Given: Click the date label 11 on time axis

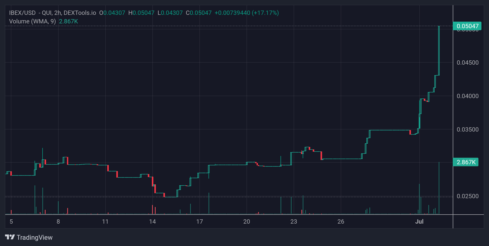Looking at the screenshot, I should 105,222.
